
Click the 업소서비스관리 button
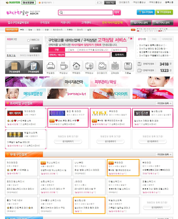(x=141, y=23)
